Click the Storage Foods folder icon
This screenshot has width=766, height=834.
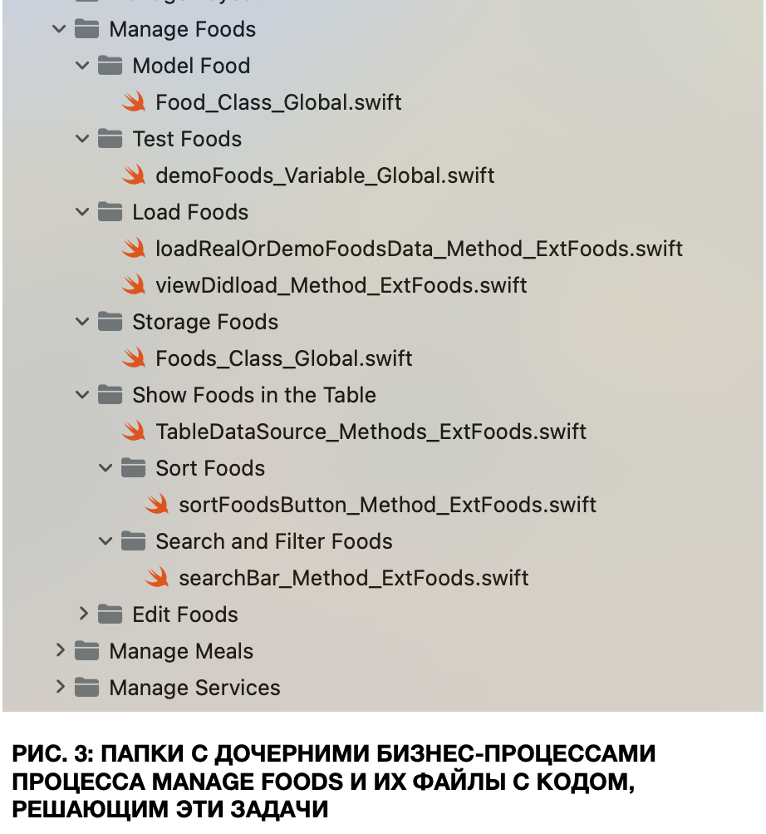point(110,322)
